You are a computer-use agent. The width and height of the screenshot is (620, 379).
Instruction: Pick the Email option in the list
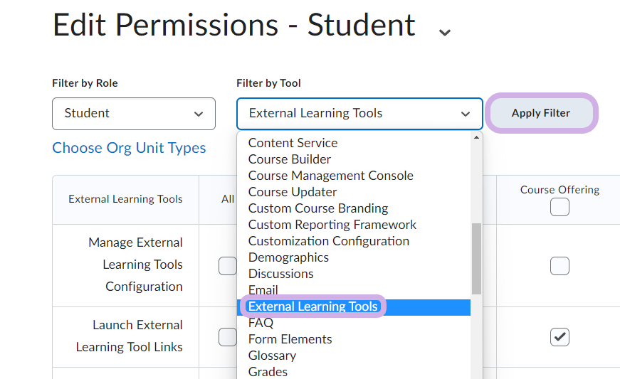[x=263, y=290]
